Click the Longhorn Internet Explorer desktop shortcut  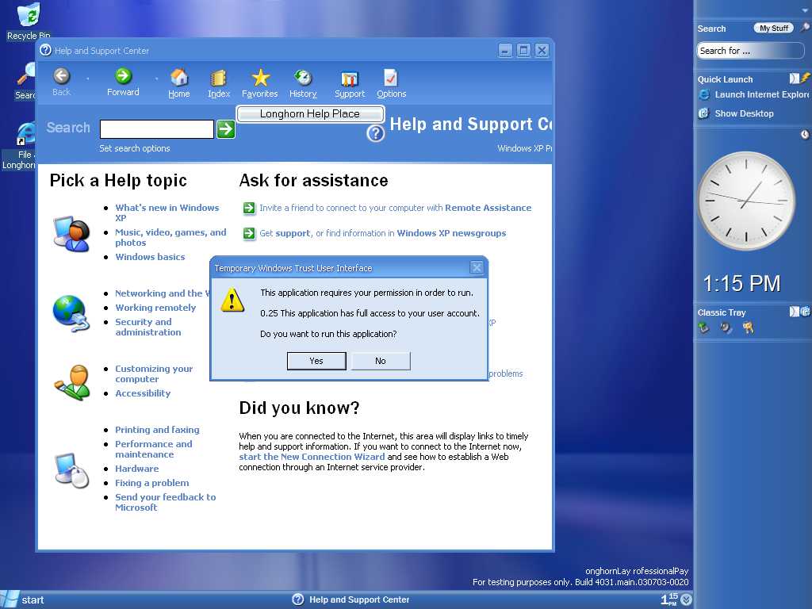point(26,135)
